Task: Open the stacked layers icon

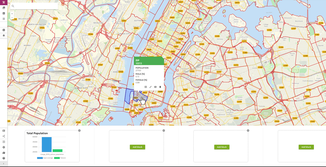Action: pos(4,36)
